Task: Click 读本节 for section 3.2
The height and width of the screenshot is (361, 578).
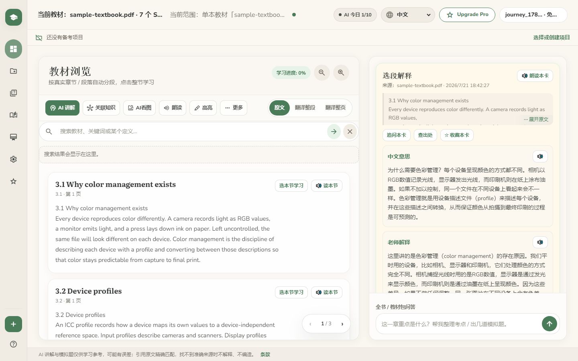Action: click(327, 292)
